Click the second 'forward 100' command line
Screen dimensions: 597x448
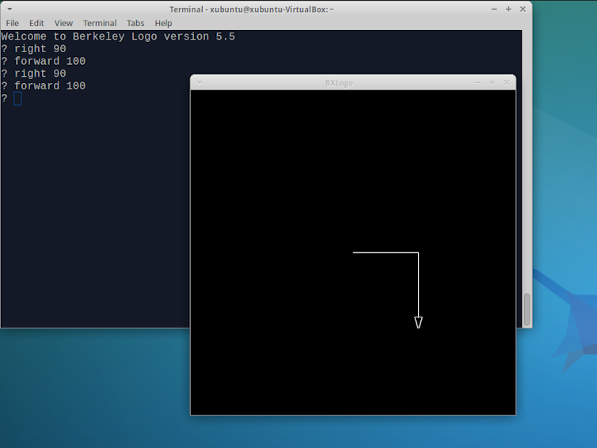point(44,86)
